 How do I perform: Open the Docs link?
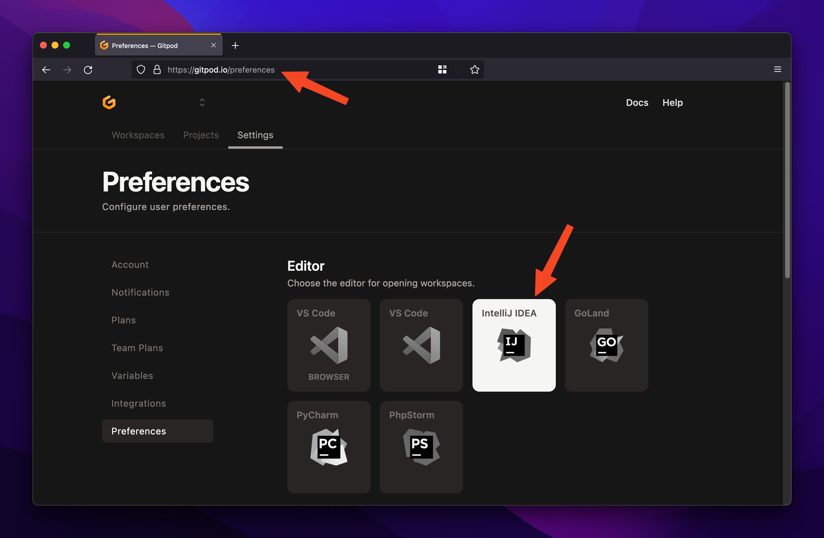point(637,102)
